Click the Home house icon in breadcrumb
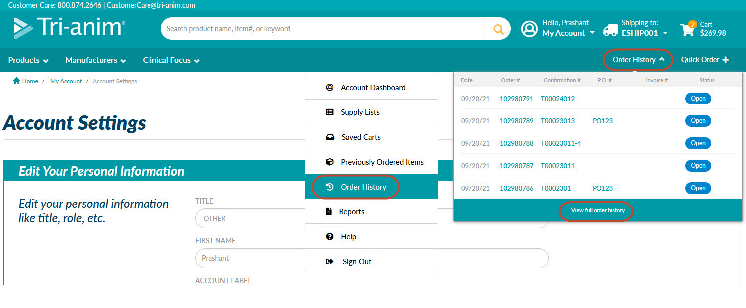 pos(17,81)
